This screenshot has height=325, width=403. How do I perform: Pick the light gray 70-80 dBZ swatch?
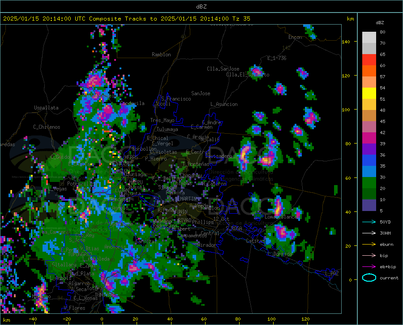[x=369, y=38]
